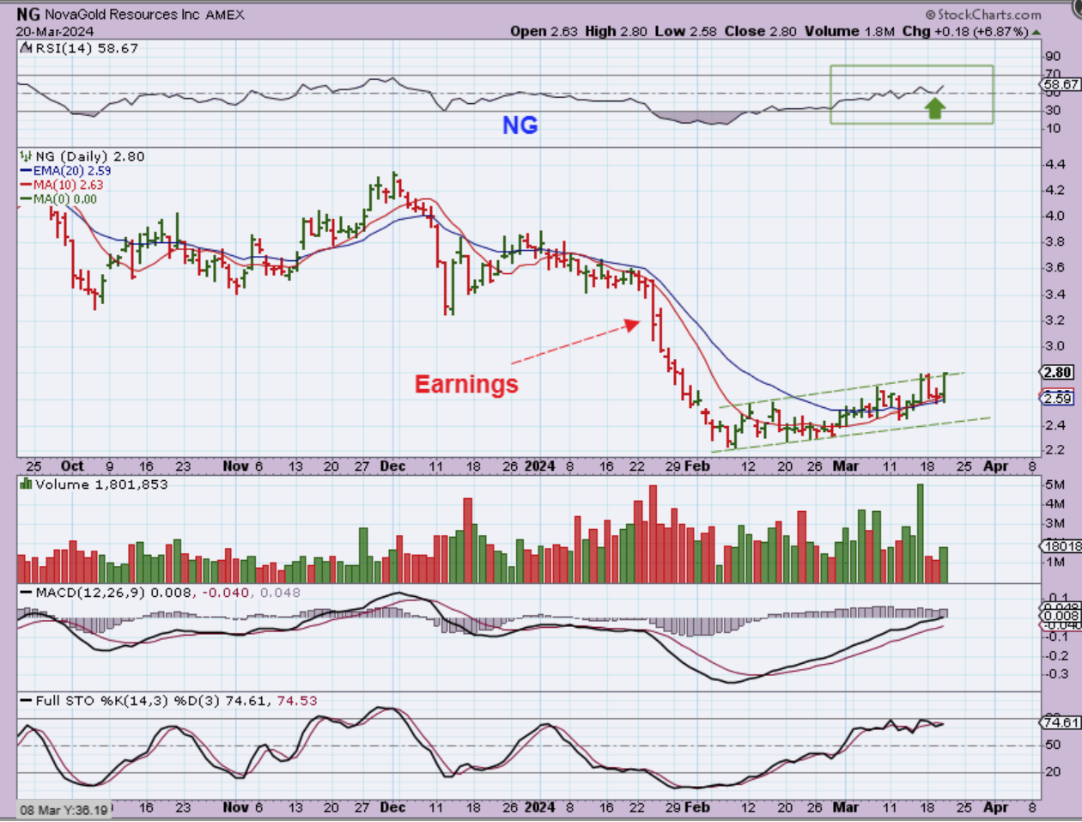Viewport: 1082px width, 822px height.
Task: Click the MA(0) 0.00 legend entry
Action: point(59,199)
